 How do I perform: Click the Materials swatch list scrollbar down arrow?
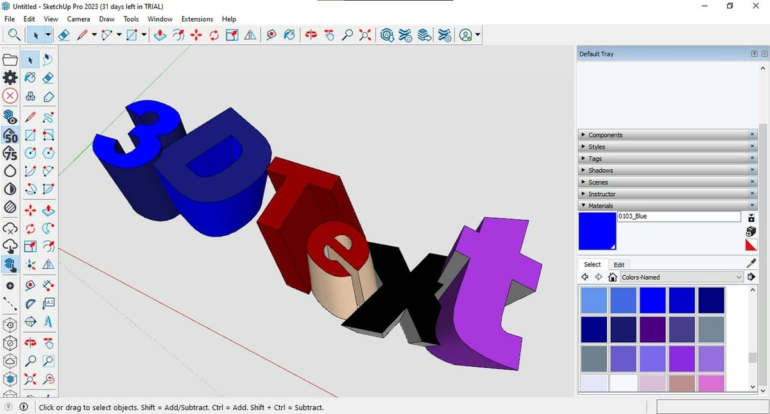pos(753,387)
